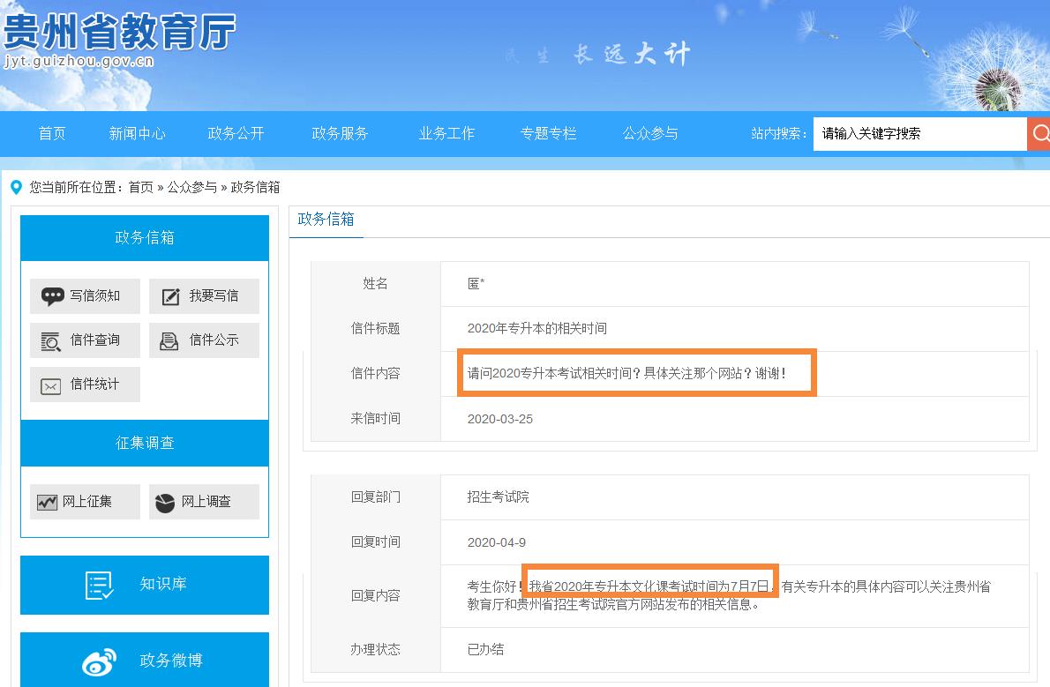Open the 首页 navigation menu item
Viewport: 1050px width, 687px height.
click(52, 134)
